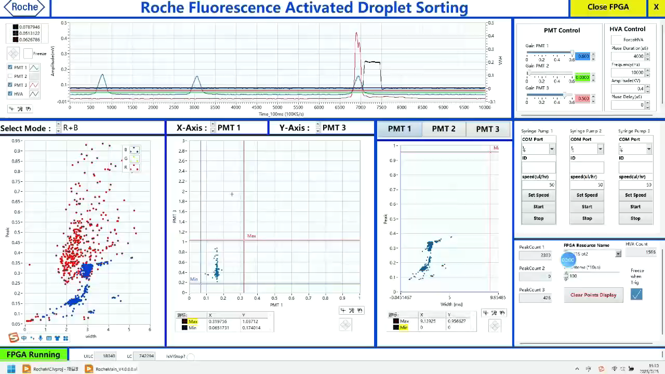Select the pan hand tool in waveform palette
Image resolution: width=665 pixels, height=374 pixels.
click(x=28, y=109)
